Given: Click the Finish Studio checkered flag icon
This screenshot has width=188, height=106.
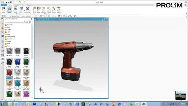Looking at the screenshot, I should tap(3, 10).
